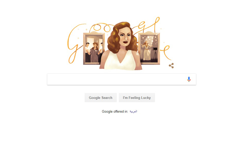Click the man in the white shirt in the left frame
The width and height of the screenshot is (231, 157).
pyautogui.click(x=88, y=51)
